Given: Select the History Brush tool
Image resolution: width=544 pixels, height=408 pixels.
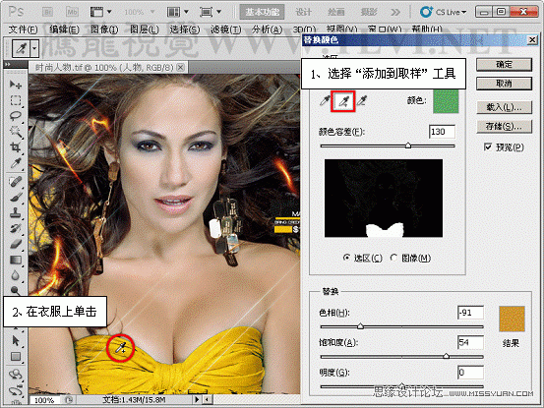Looking at the screenshot, I should 16,228.
